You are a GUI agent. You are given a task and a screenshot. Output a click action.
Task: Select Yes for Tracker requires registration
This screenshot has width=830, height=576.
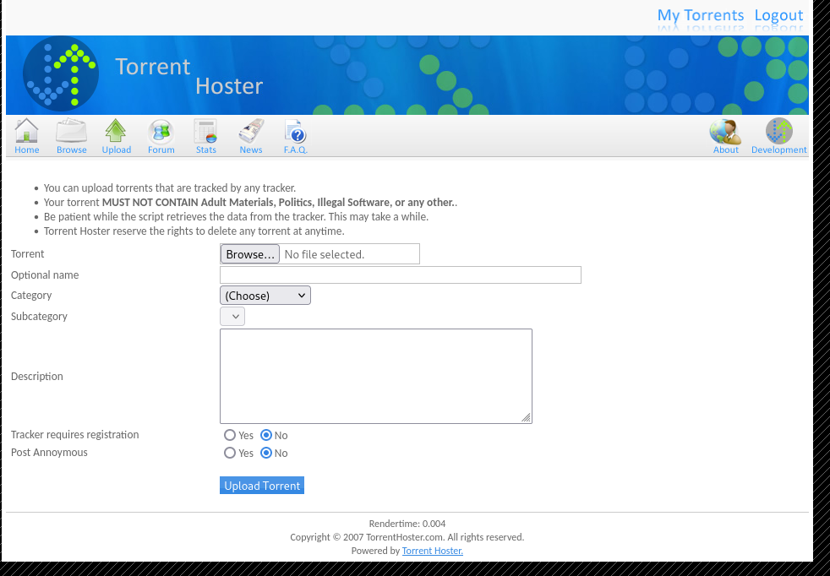[x=230, y=436]
